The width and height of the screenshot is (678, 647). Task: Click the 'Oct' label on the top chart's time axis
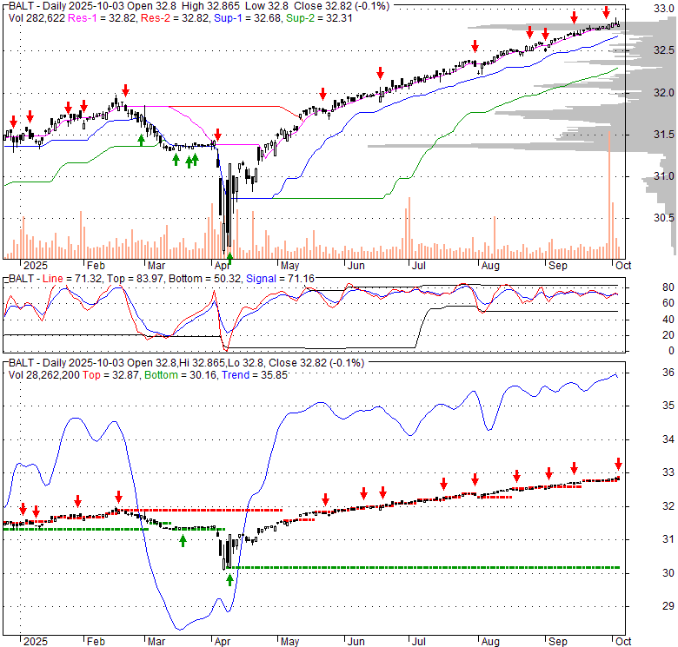[x=623, y=266]
